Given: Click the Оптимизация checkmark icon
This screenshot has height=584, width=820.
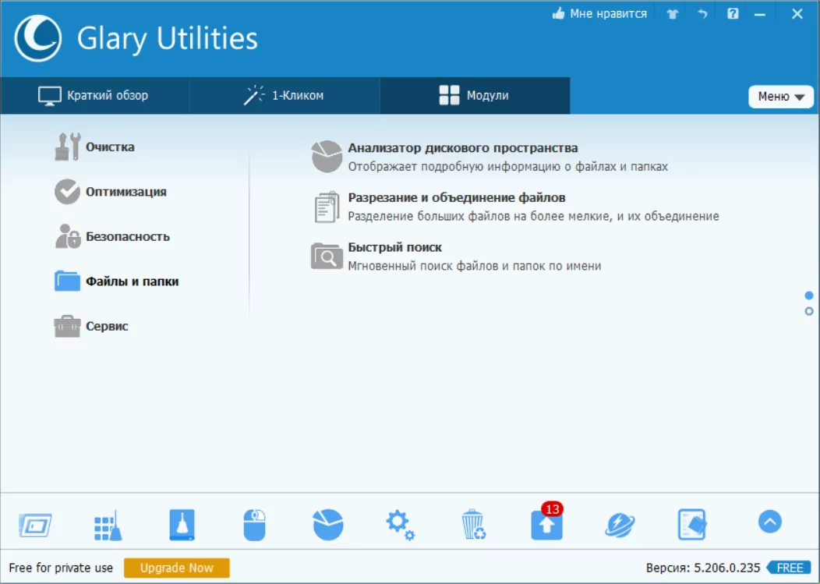Looking at the screenshot, I should point(68,192).
